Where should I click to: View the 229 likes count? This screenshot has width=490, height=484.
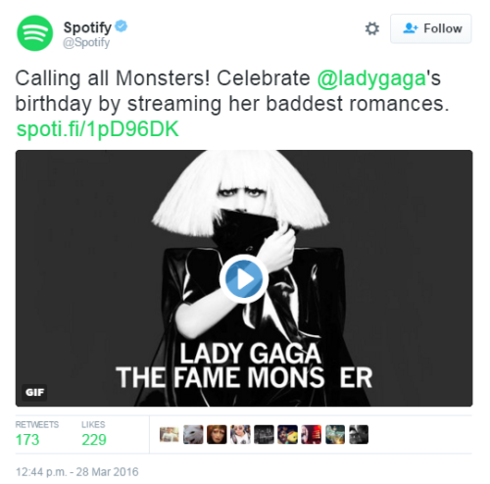pyautogui.click(x=94, y=440)
